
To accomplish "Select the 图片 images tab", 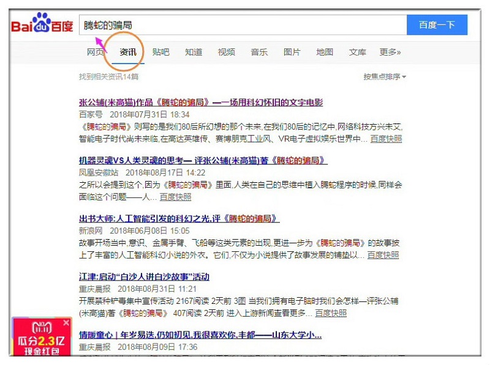I will 292,52.
